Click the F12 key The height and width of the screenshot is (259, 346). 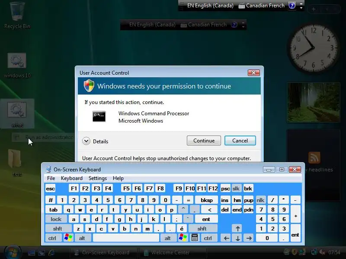(213, 189)
